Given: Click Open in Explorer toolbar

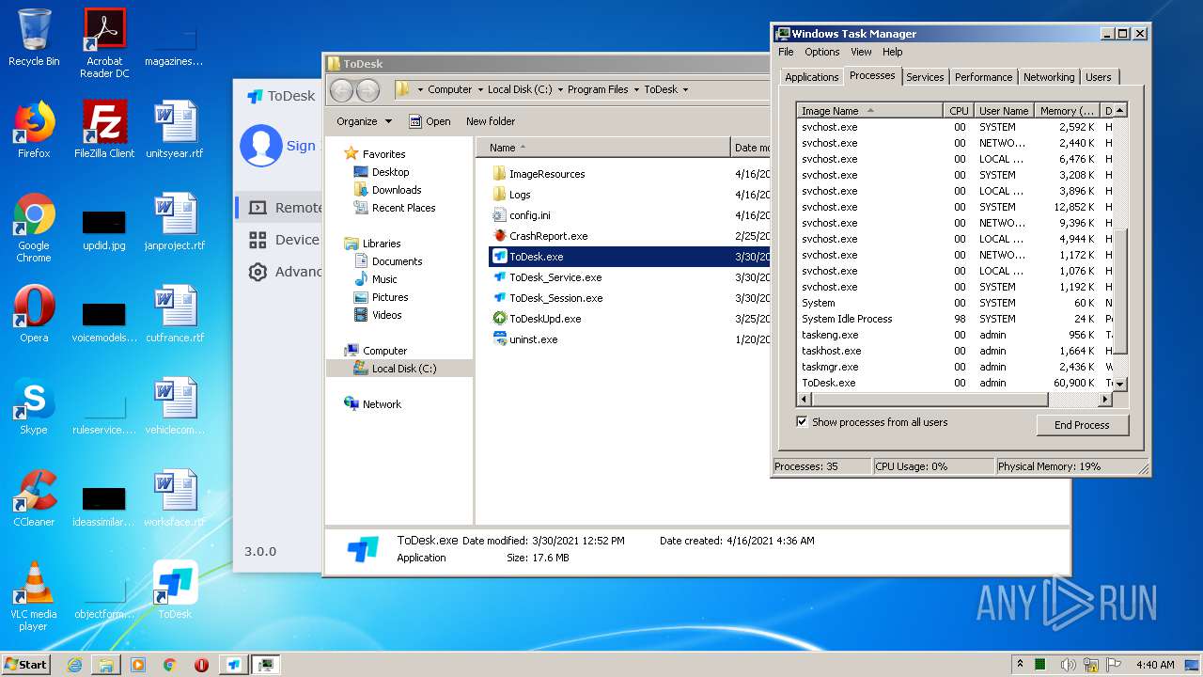Looking at the screenshot, I should (430, 121).
